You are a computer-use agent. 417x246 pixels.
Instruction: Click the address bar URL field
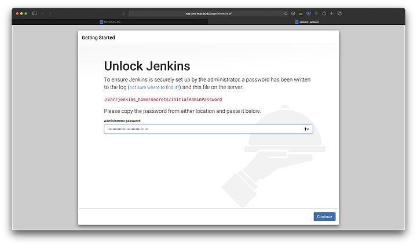(209, 13)
